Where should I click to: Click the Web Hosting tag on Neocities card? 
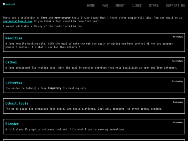point(178,37)
